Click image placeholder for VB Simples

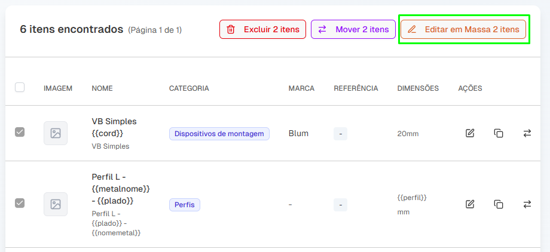tap(56, 133)
